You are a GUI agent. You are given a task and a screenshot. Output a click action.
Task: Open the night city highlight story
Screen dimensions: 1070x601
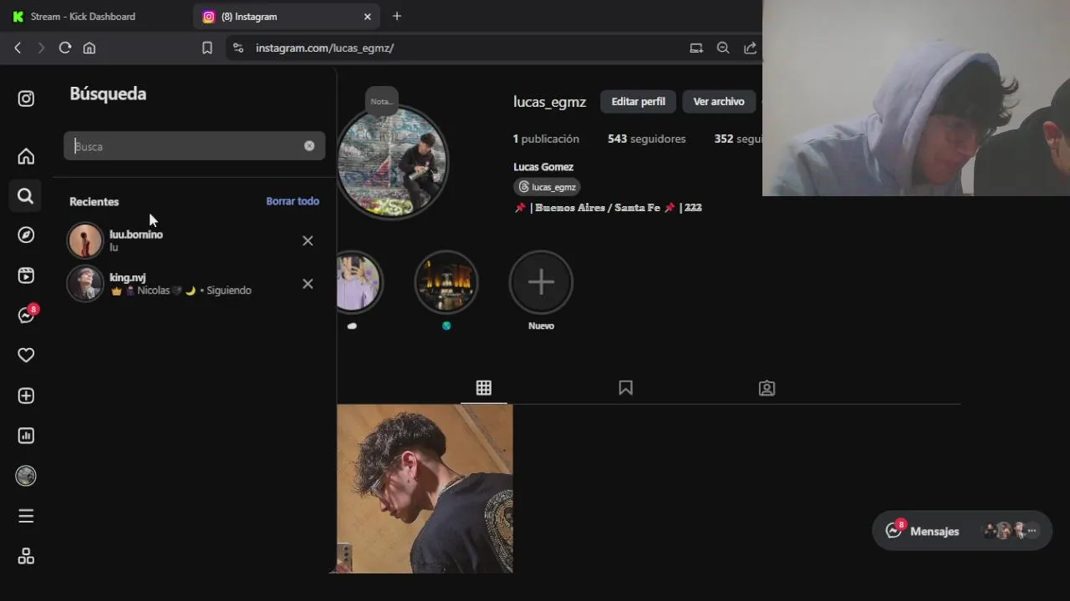(446, 282)
